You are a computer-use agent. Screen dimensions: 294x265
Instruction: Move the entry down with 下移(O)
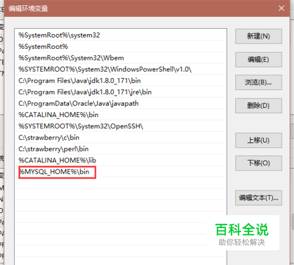pyautogui.click(x=259, y=163)
